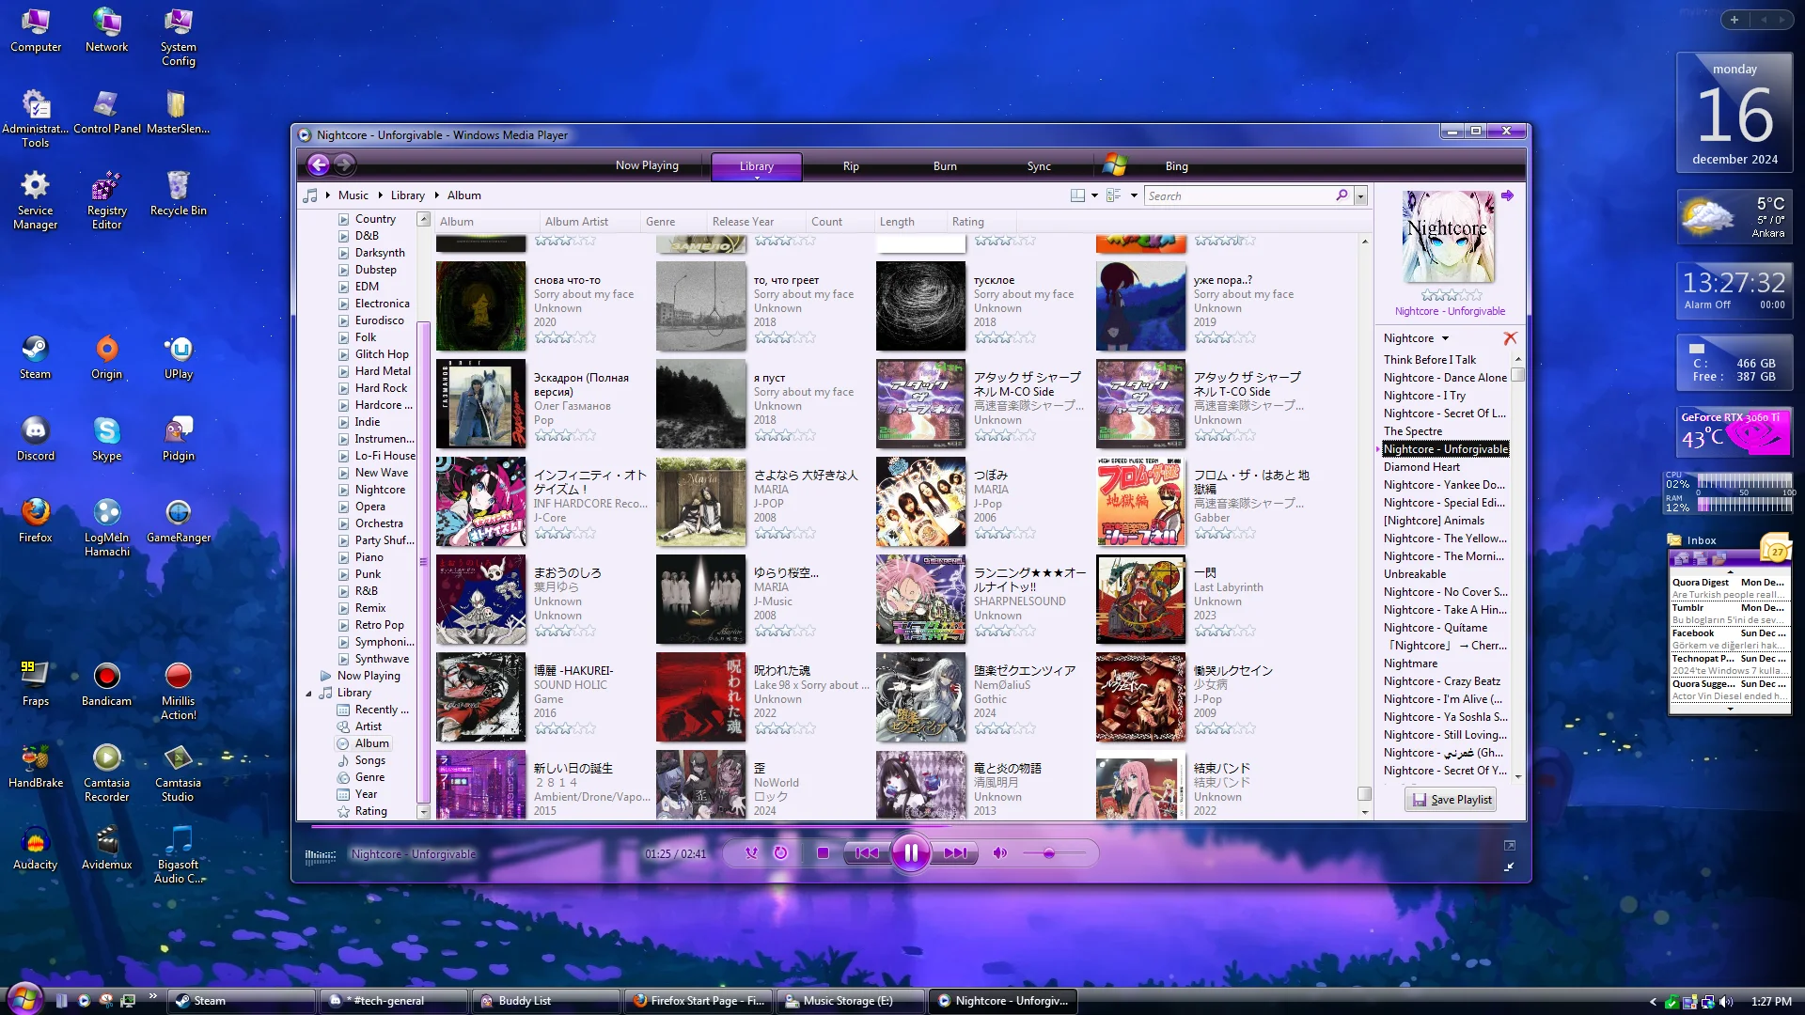Pause the current song
The width and height of the screenshot is (1805, 1015).
pyautogui.click(x=911, y=853)
